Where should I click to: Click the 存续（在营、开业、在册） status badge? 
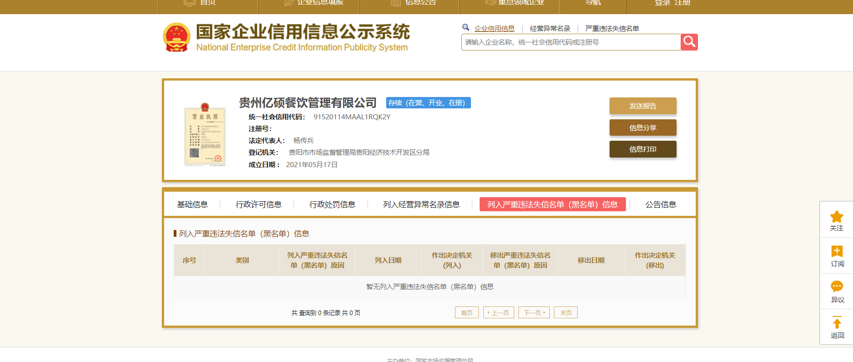(429, 103)
